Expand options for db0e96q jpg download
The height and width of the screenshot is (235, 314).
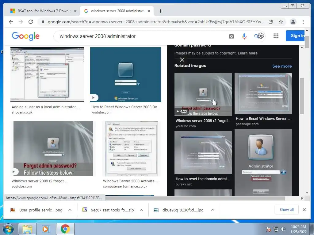click(213, 210)
